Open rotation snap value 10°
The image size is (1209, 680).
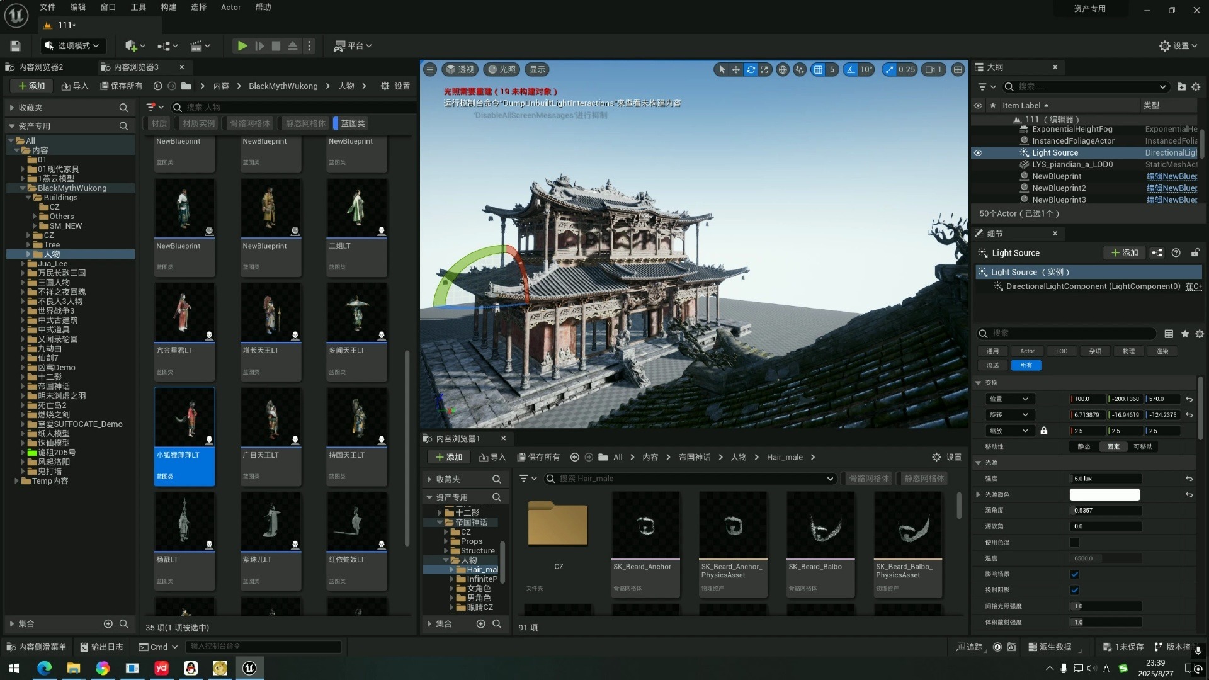866,70
